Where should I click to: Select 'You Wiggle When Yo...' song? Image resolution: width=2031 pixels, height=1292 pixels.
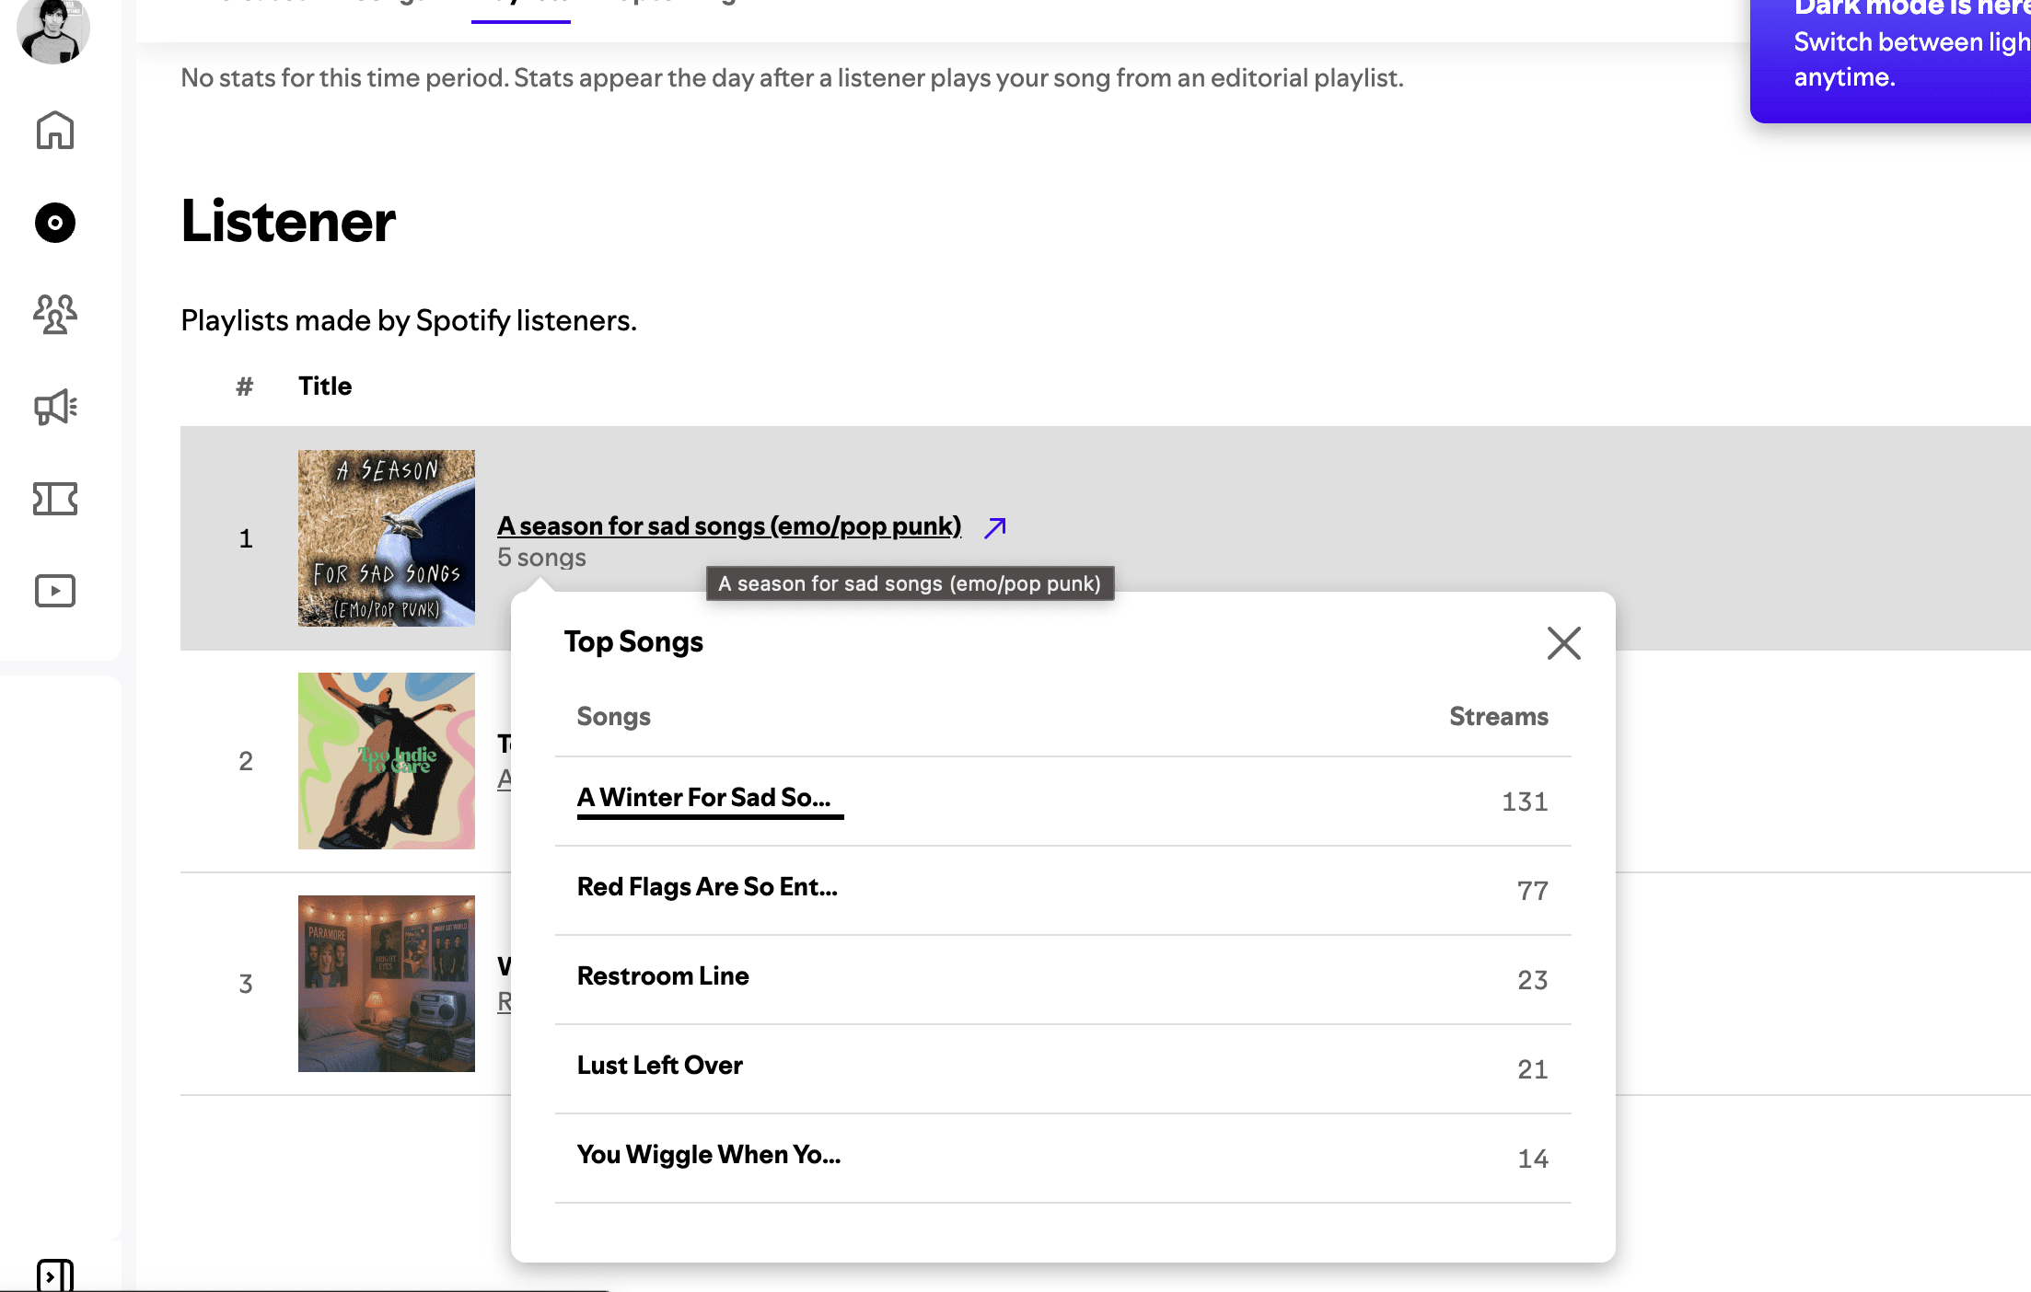coord(709,1154)
